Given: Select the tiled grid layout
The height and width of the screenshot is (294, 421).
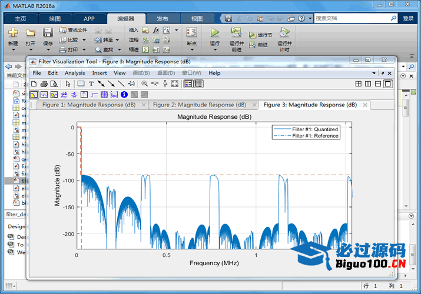Looking at the screenshot, I should [358, 84].
